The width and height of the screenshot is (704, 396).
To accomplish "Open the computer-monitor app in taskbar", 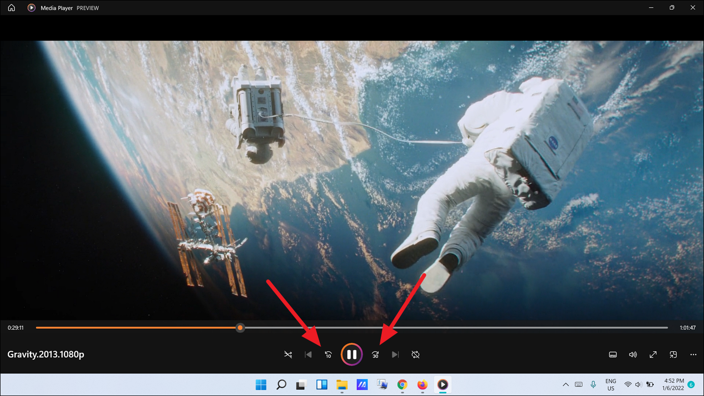I will 382,385.
